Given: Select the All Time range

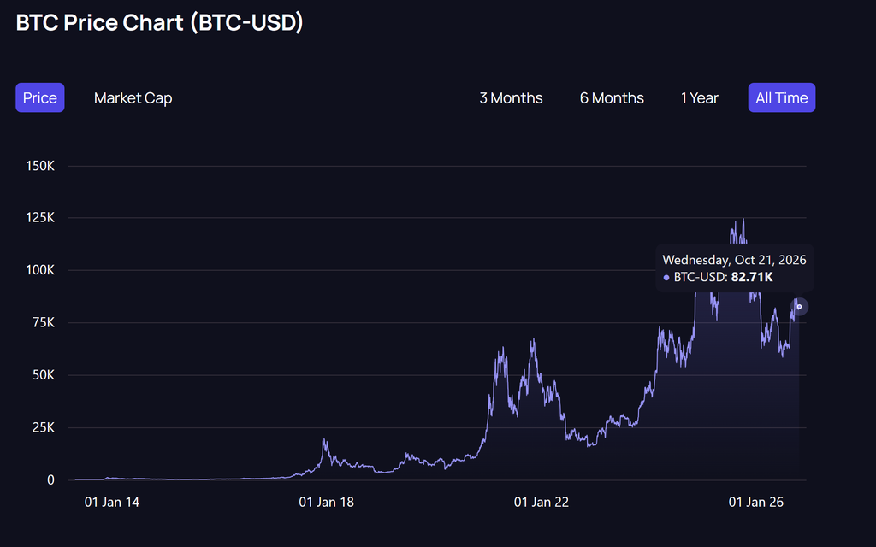Looking at the screenshot, I should (x=782, y=97).
